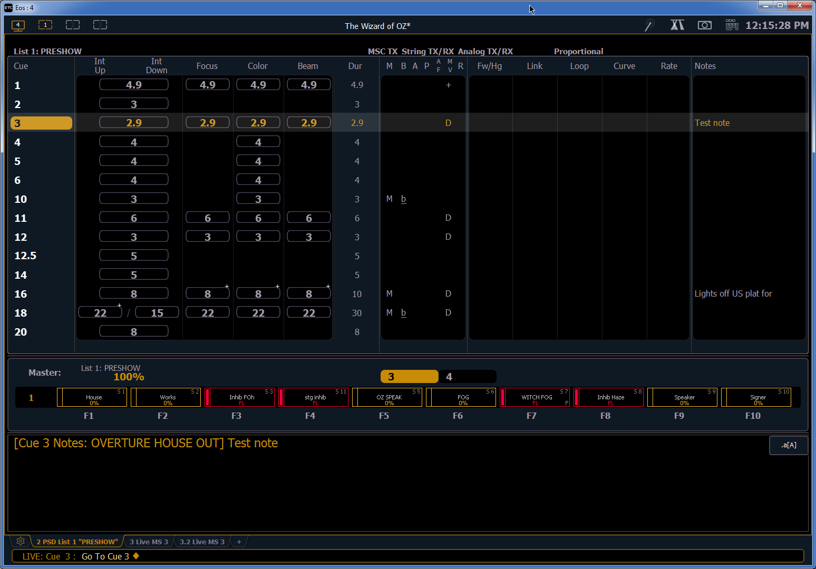Click cue 5 intensity time 4
Image resolution: width=816 pixels, height=569 pixels.
tap(134, 161)
